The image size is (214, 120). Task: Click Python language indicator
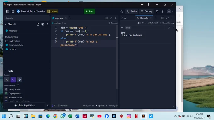63,106
